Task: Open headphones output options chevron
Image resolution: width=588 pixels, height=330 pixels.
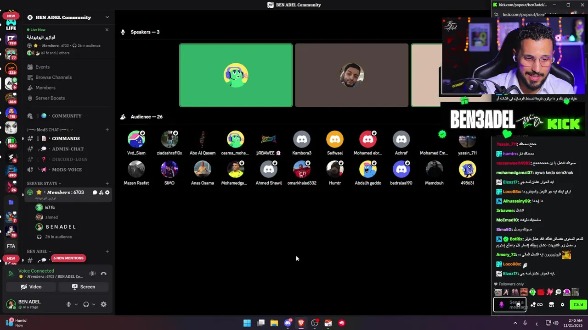Action: coord(94,304)
